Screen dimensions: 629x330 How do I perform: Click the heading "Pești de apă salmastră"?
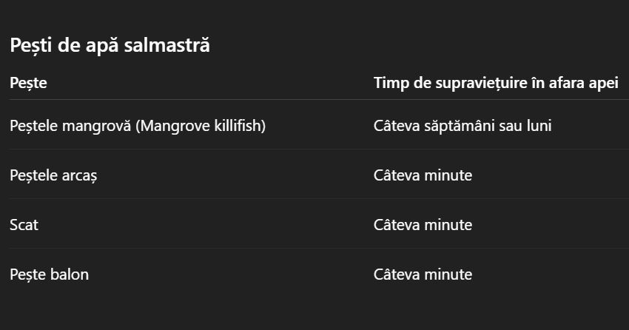[x=110, y=45]
